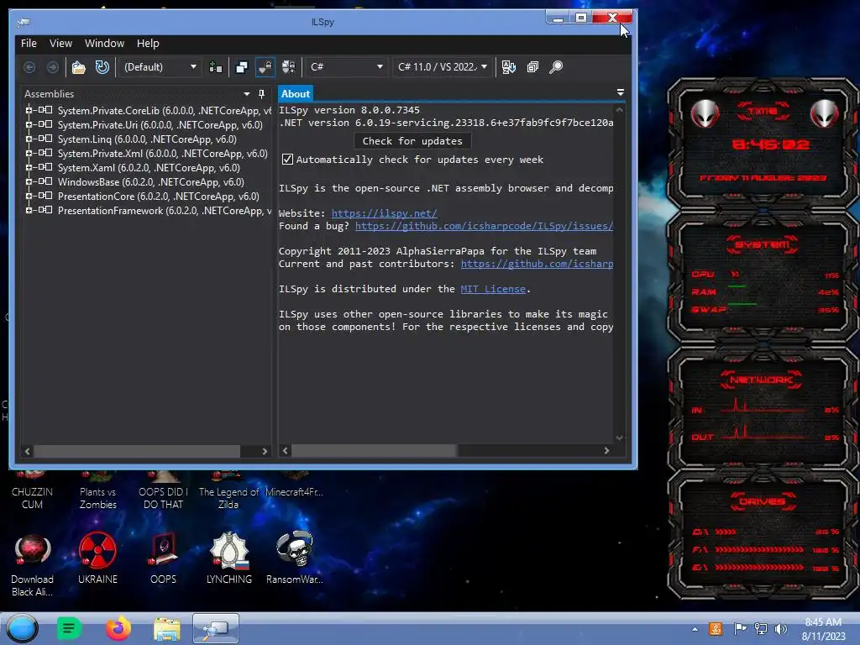Open the Download Black Ali... desktop icon
Viewport: 860px width, 645px height.
pyautogui.click(x=33, y=564)
